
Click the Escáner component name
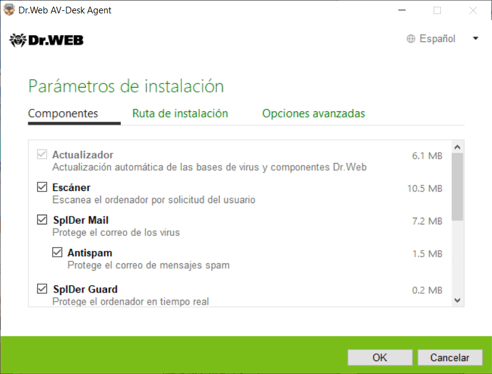click(71, 187)
